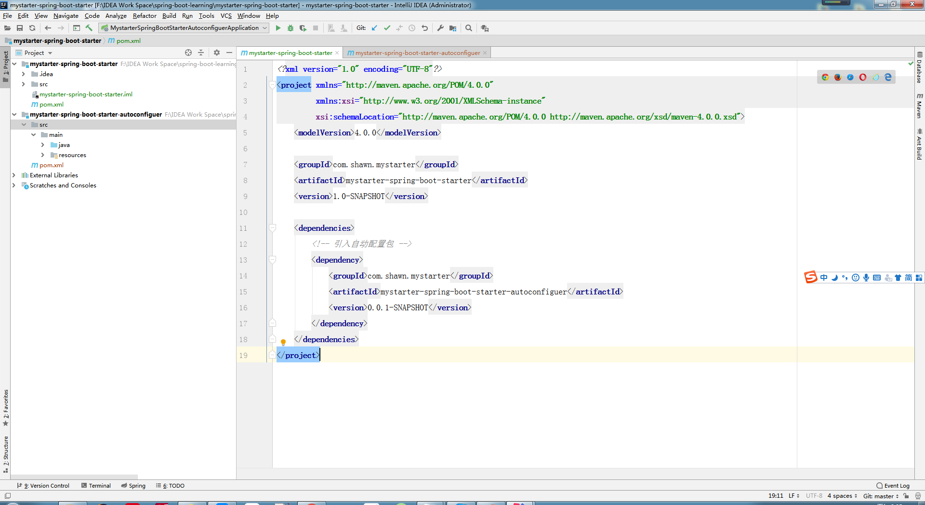Image resolution: width=925 pixels, height=505 pixels.
Task: Toggle the Database side panel
Action: point(920,67)
